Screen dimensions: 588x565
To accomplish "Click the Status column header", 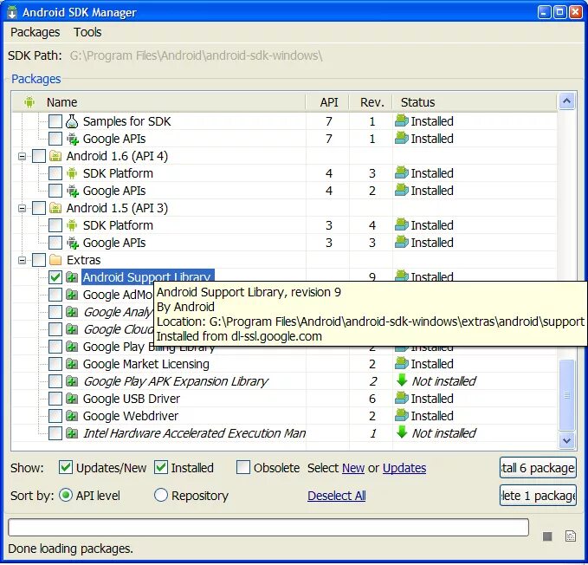I will [475, 102].
